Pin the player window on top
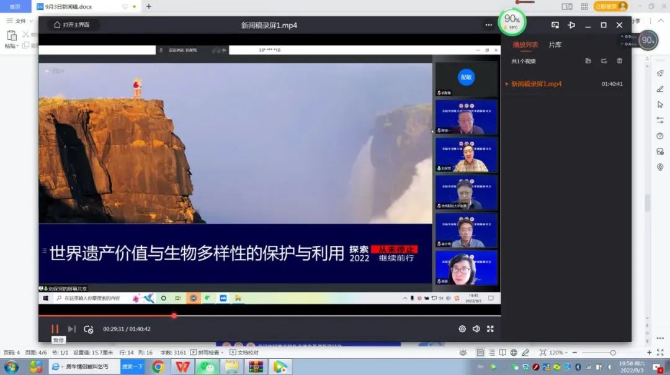Image resolution: width=670 pixels, height=375 pixels. coord(571,25)
